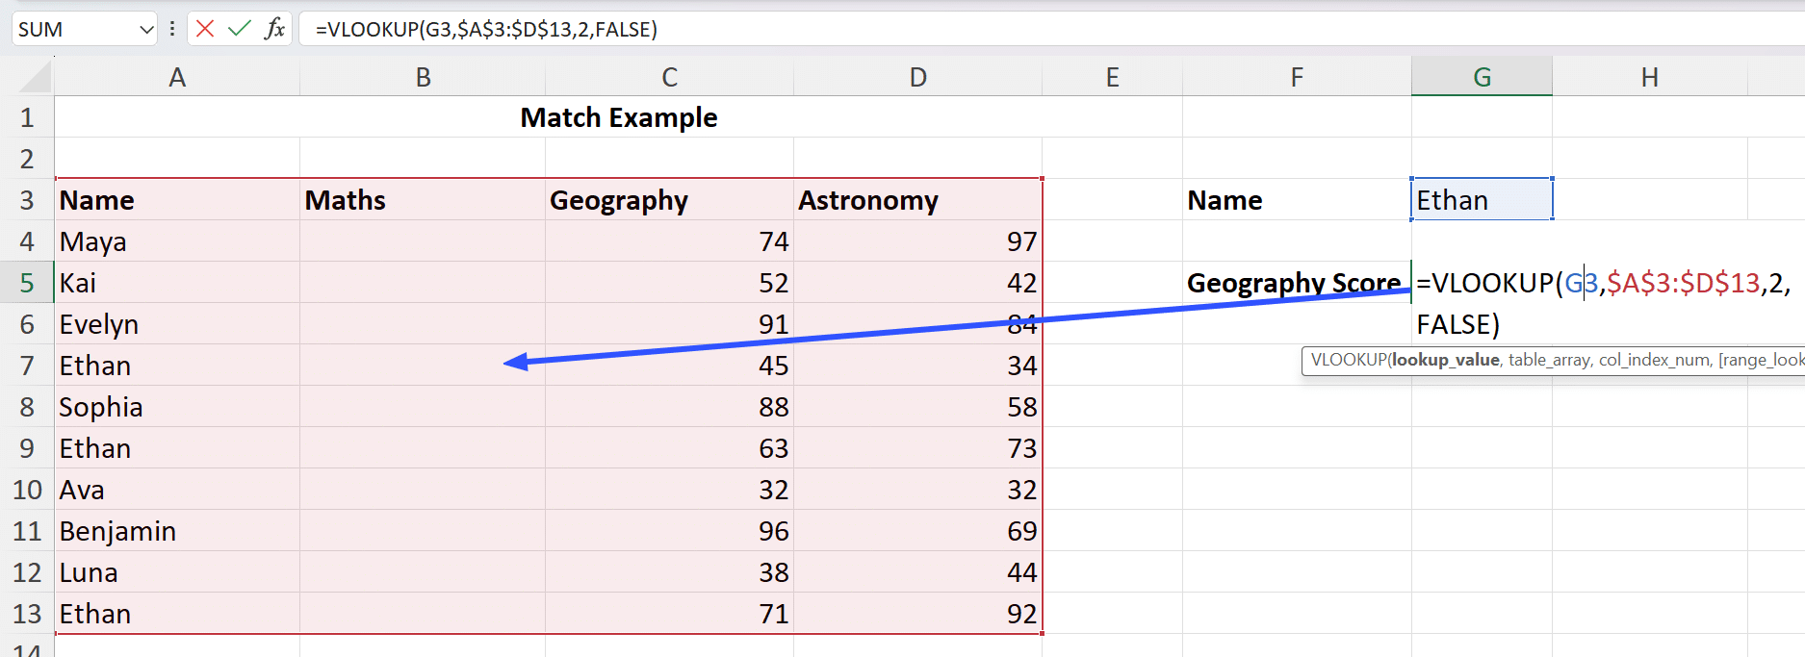Select all cells using the corner triangle
The height and width of the screenshot is (657, 1805).
[x=35, y=76]
